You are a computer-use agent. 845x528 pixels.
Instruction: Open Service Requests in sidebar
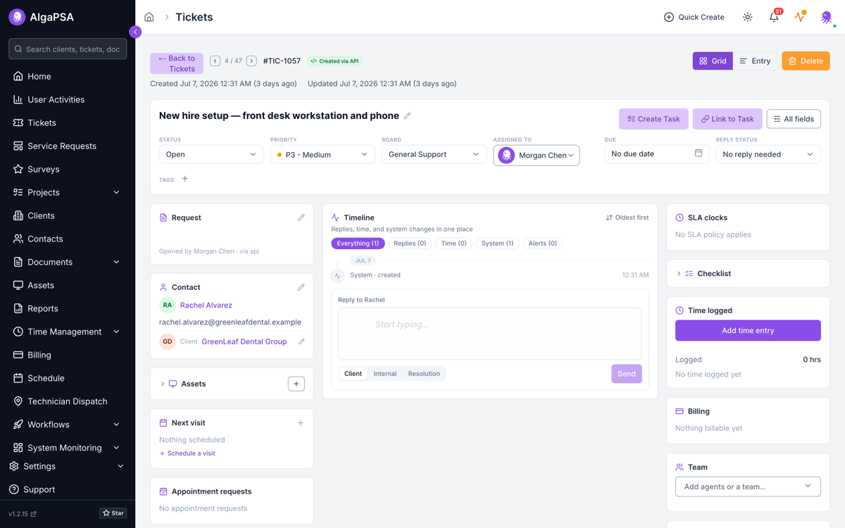click(68, 146)
